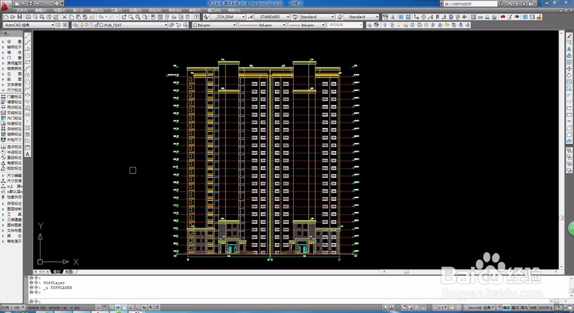Select the Polygon draw tool
The image size is (574, 313).
[x=28, y=56]
